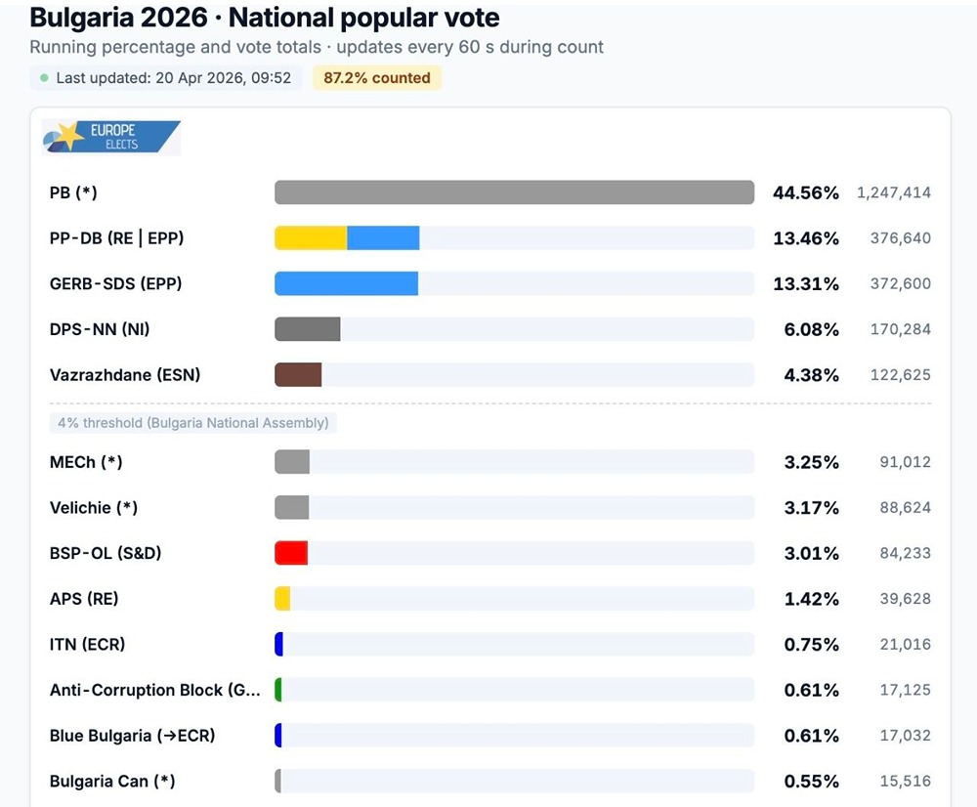Select the DPS-NN (NI) party label
Viewport: 977px width, 807px height.
point(100,329)
